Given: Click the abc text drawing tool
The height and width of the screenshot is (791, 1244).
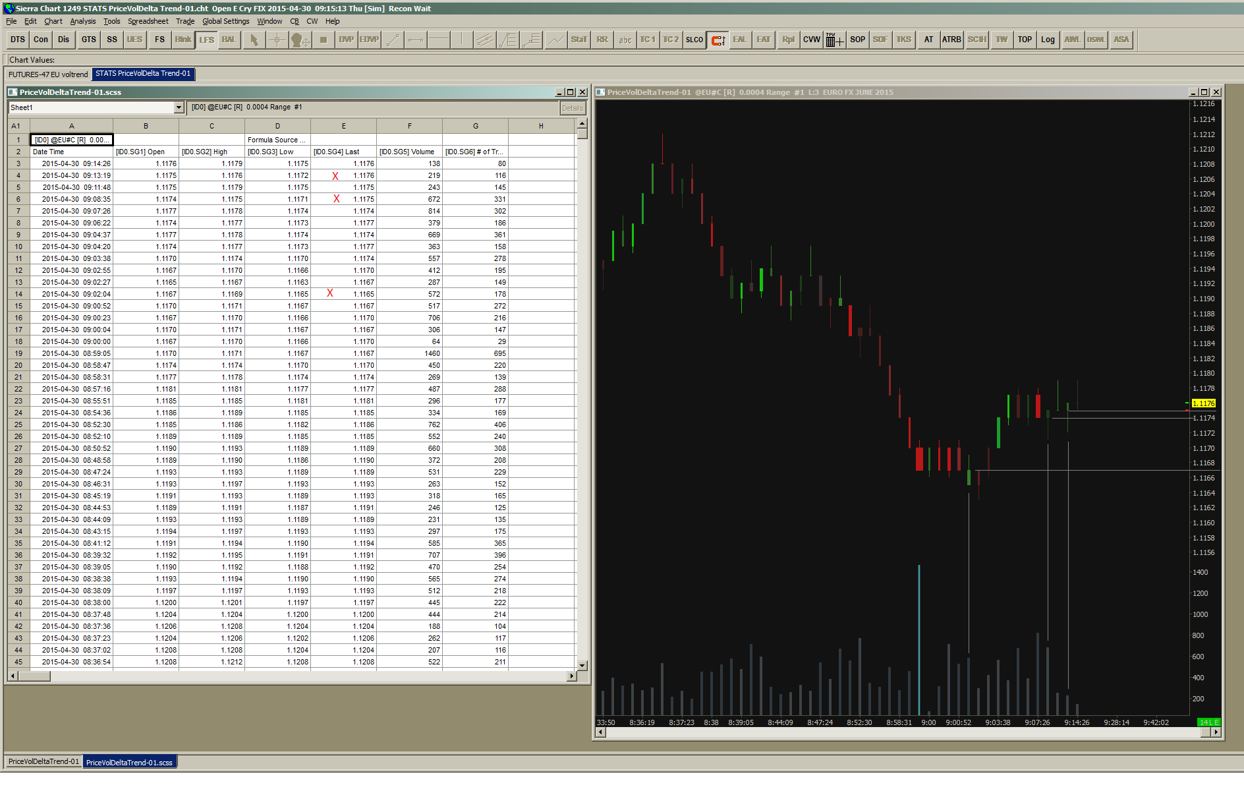Looking at the screenshot, I should tap(625, 40).
